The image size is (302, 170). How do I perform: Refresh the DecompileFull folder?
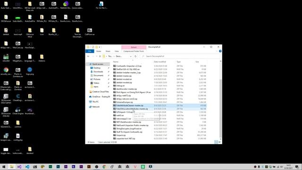tap(135, 56)
